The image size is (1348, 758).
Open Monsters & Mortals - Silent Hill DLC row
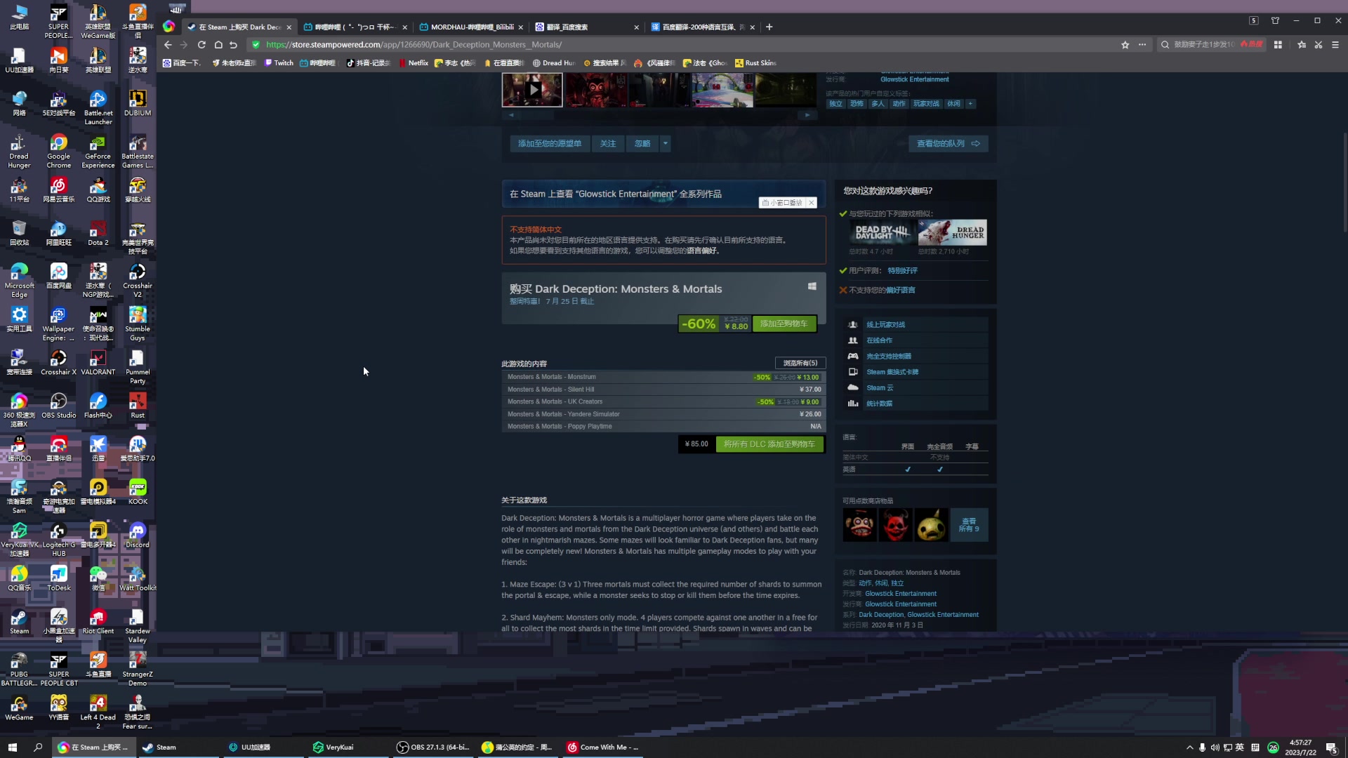click(x=663, y=390)
